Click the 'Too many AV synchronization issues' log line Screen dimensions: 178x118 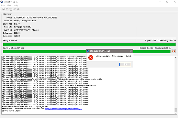tap(52, 79)
